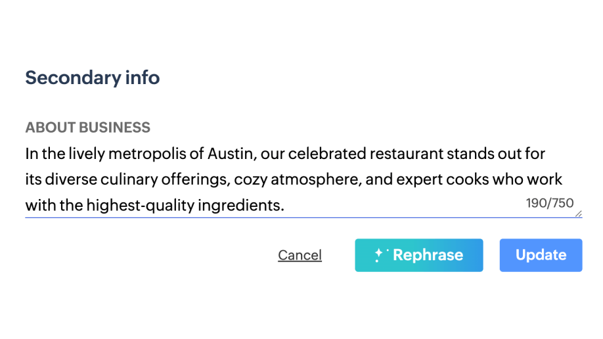Cancel editing the secondary info
Image resolution: width=603 pixels, height=339 pixels.
click(300, 256)
